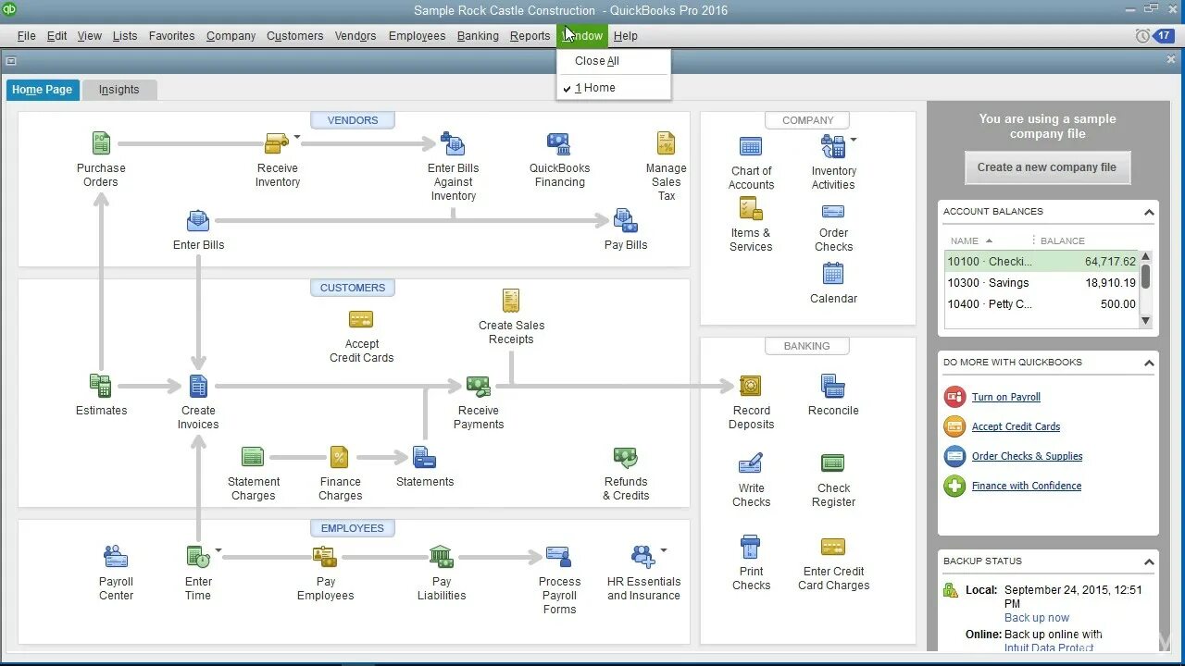
Task: Open Enter Credit Card Charges icon
Action: [833, 547]
